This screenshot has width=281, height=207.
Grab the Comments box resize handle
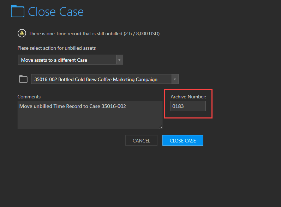tap(160, 127)
